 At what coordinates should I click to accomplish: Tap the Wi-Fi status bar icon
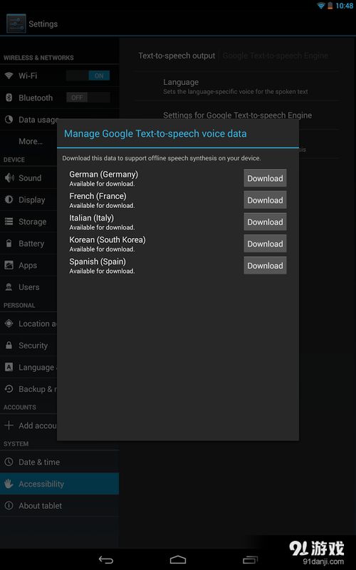[x=321, y=6]
